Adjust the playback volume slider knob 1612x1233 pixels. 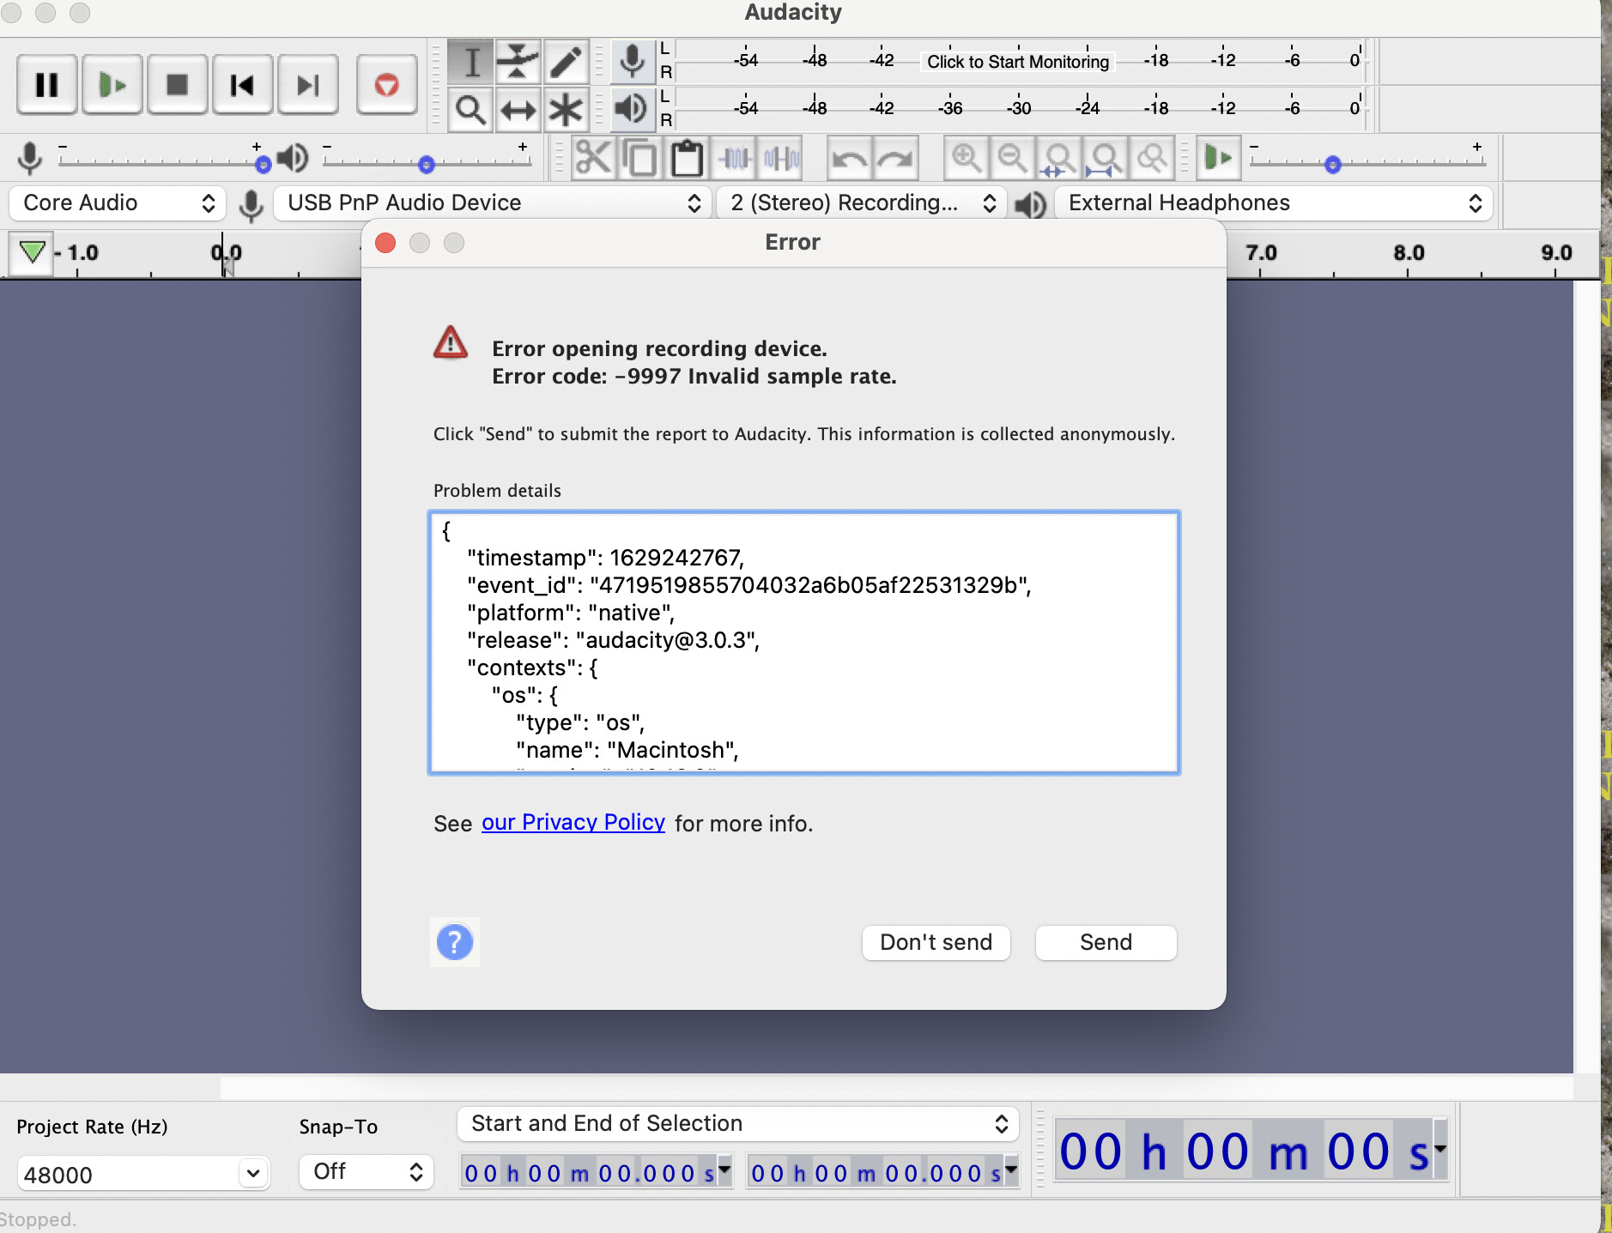[427, 164]
